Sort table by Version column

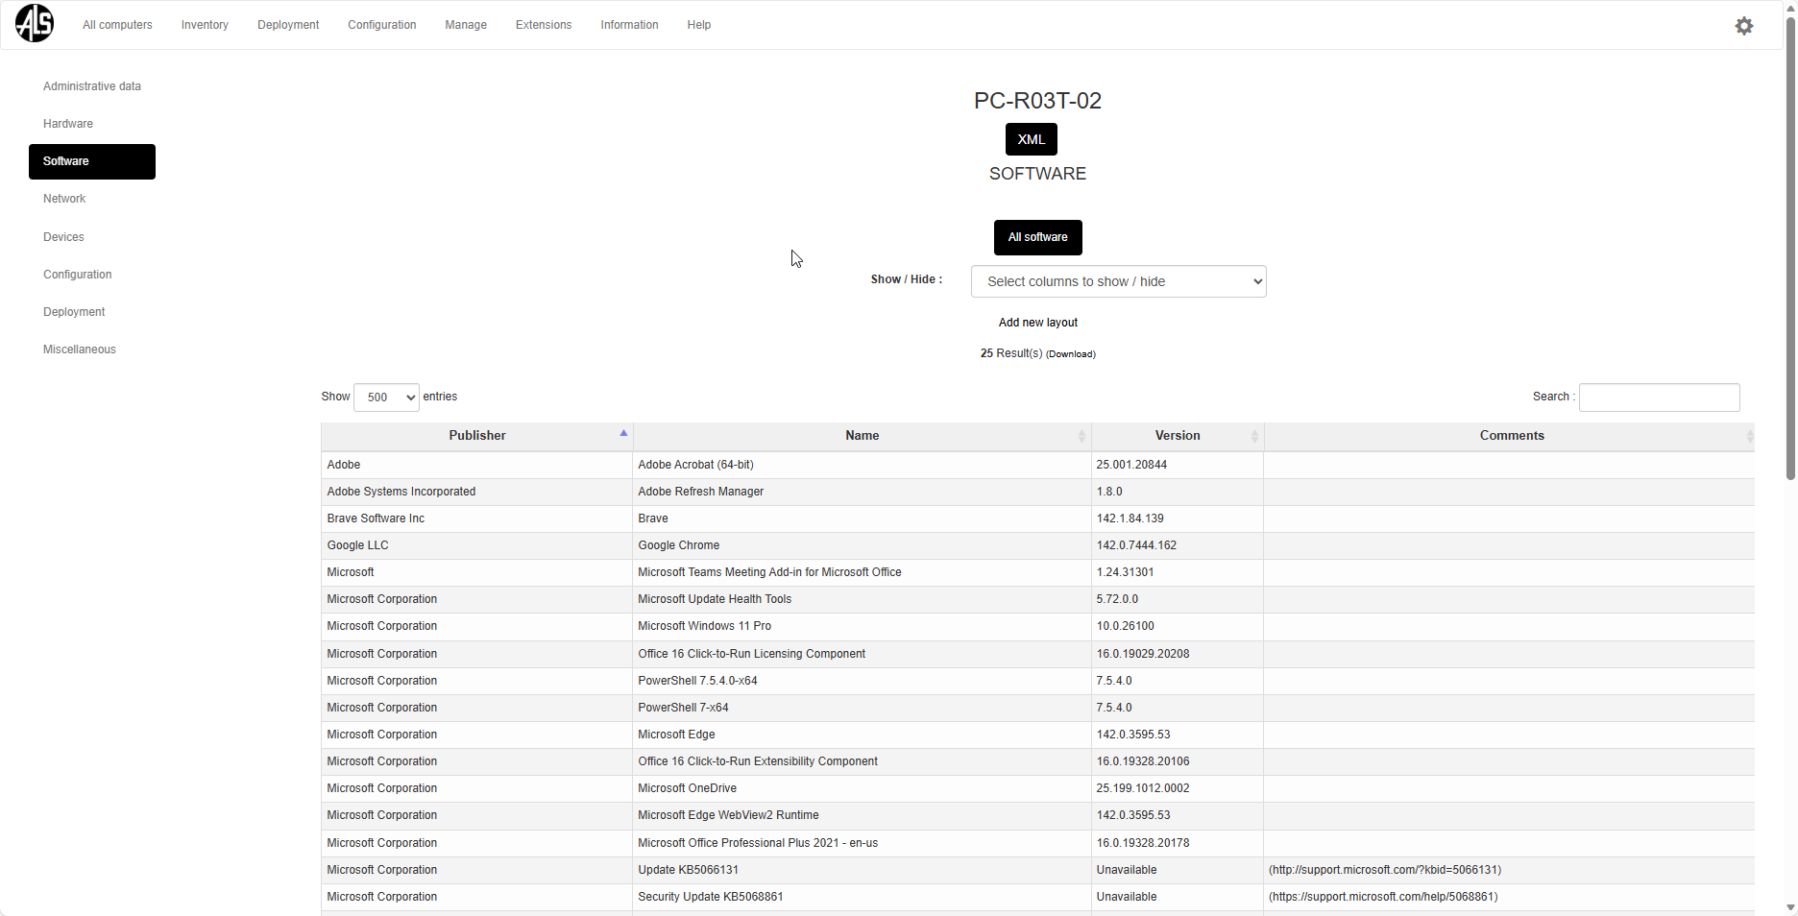pos(1177,436)
